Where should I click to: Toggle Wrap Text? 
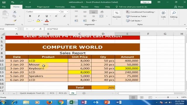coord(102,12)
